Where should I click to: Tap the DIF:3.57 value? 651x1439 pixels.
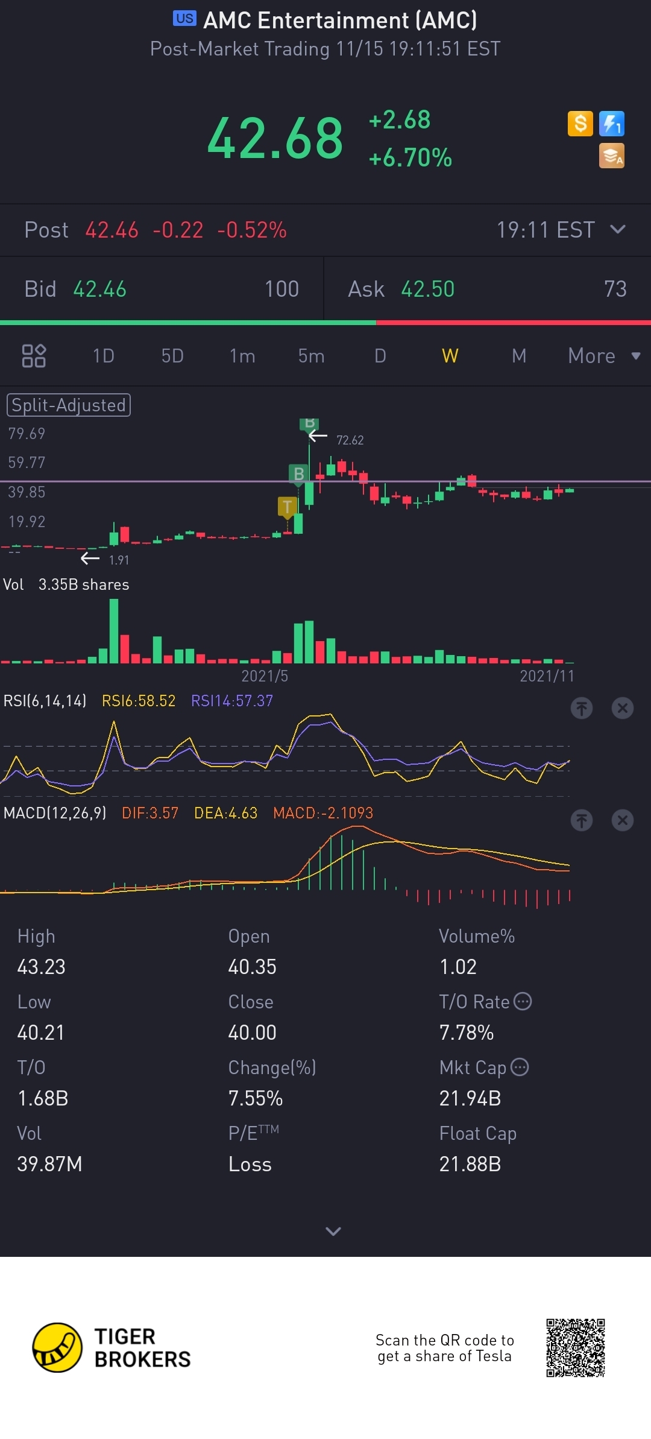(150, 813)
